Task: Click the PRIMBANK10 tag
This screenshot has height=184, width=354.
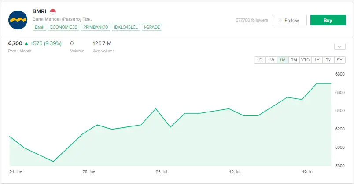Action: click(96, 27)
